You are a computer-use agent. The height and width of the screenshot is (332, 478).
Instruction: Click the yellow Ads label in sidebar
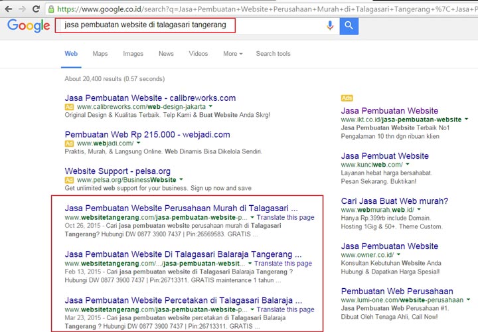coord(347,98)
